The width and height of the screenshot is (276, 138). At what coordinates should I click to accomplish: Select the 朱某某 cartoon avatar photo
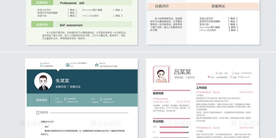(43, 81)
